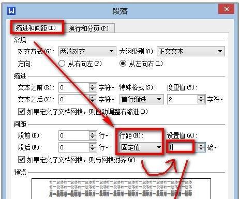This screenshot has height=199, width=239.
Task: Click the WPS Writer icon in title bar
Action: click(x=11, y=11)
